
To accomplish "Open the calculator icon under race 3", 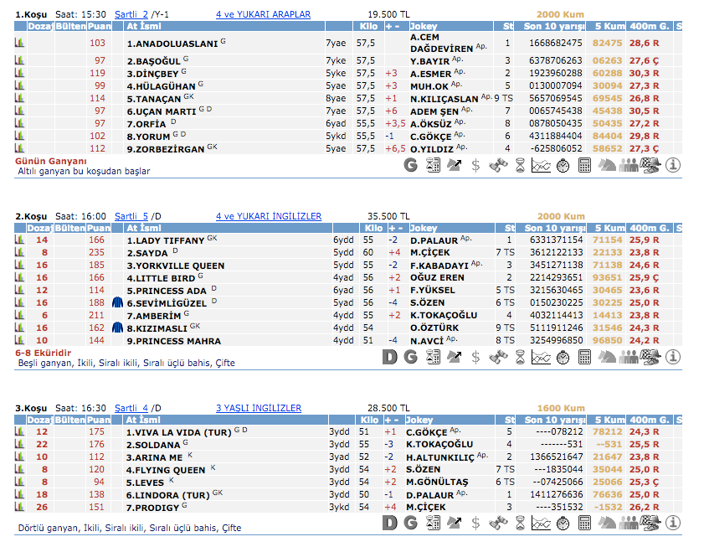I will (585, 523).
